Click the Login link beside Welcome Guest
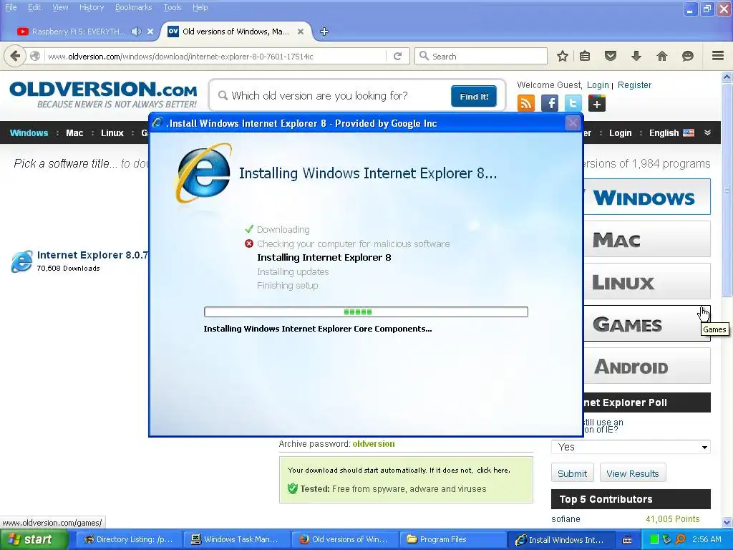 pos(598,85)
